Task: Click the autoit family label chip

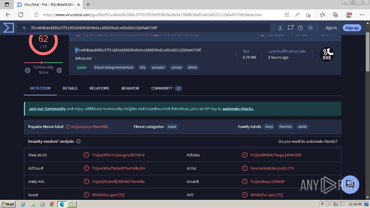Action: coord(302,127)
